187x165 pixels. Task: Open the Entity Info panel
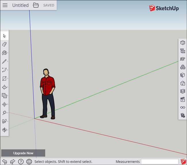(x=183, y=43)
